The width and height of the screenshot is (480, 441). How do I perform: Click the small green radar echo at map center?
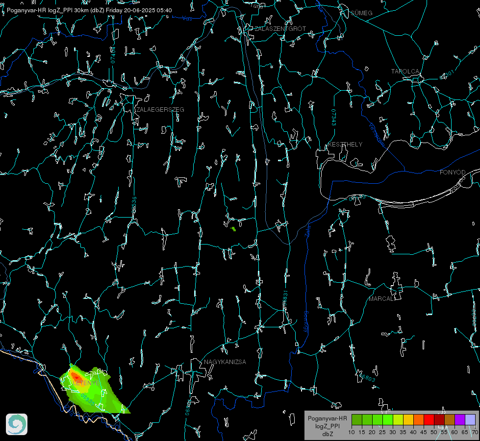click(233, 229)
